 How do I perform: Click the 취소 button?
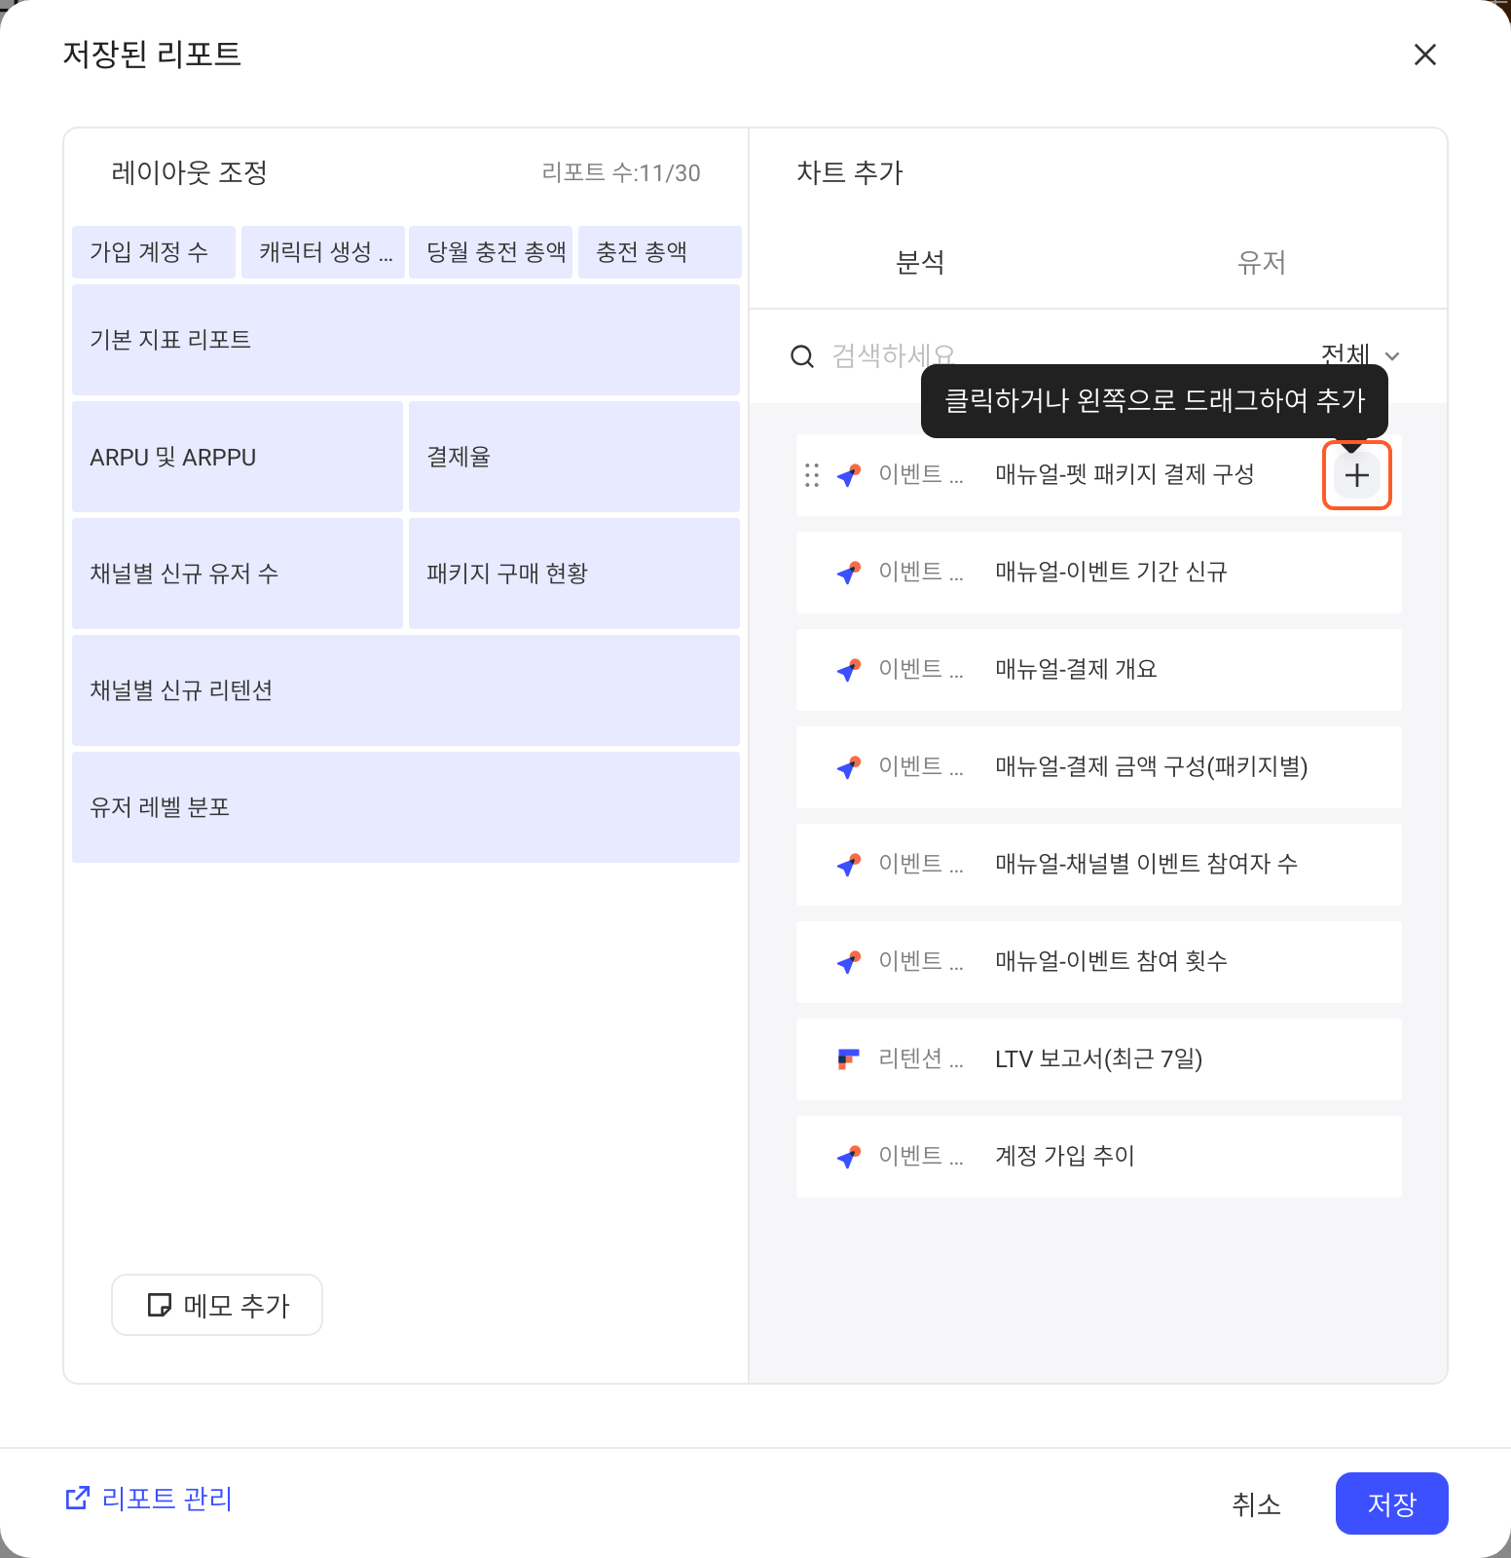(1256, 1503)
